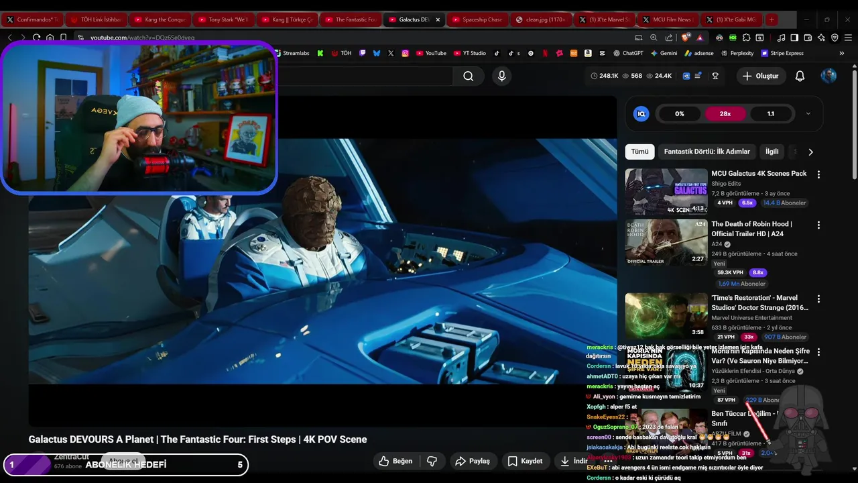Click the vidIQ IQ logo in the score panel

pos(641,114)
